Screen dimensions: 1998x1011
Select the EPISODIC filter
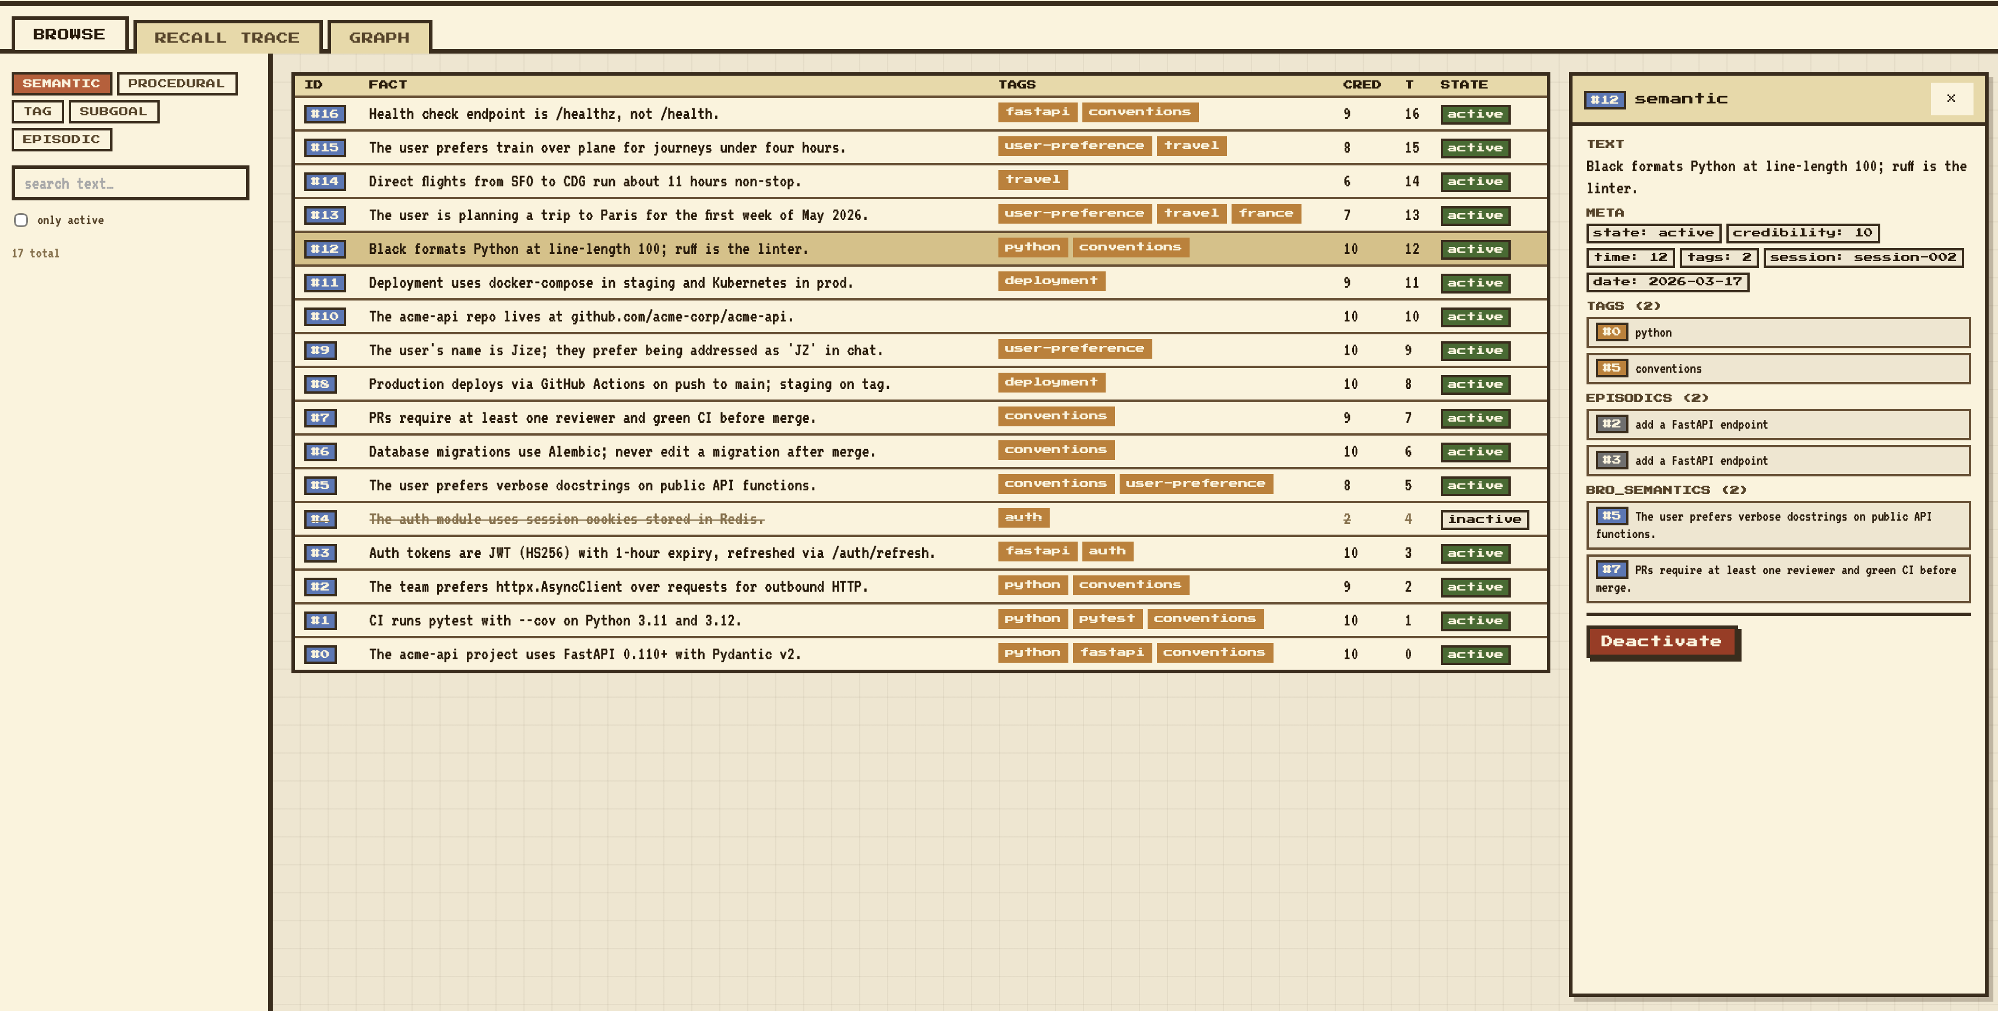click(61, 139)
